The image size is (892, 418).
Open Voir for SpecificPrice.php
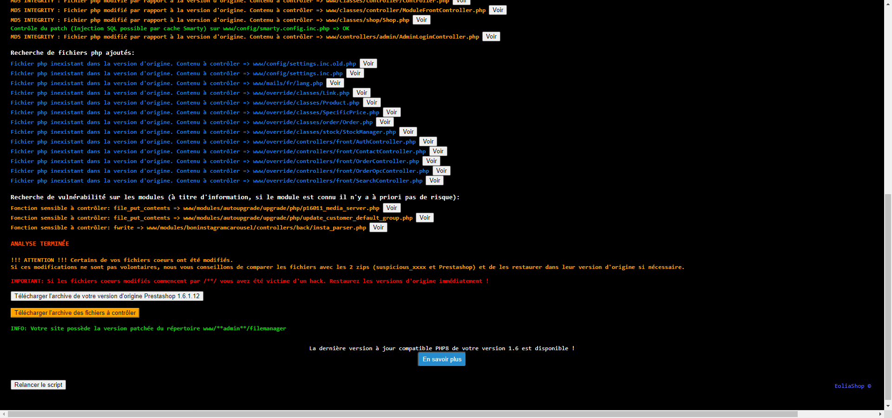[392, 112]
